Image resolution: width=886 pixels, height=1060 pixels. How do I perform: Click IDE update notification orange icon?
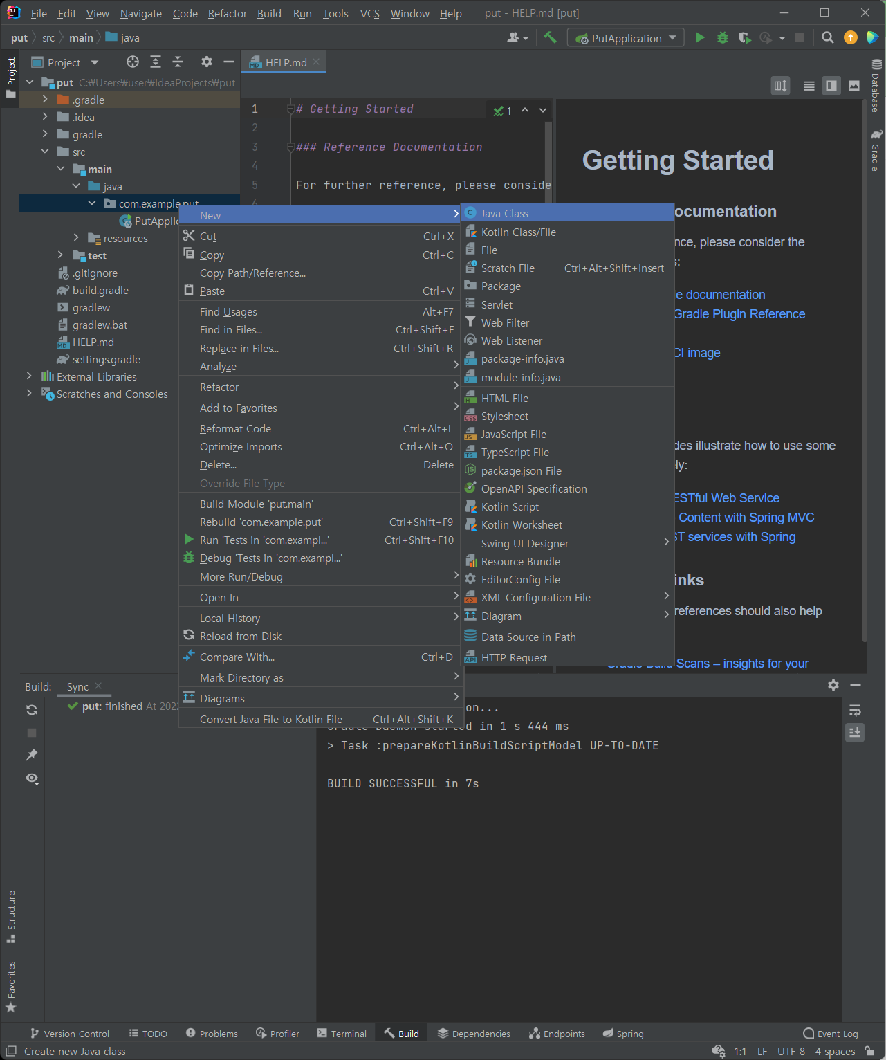[851, 37]
